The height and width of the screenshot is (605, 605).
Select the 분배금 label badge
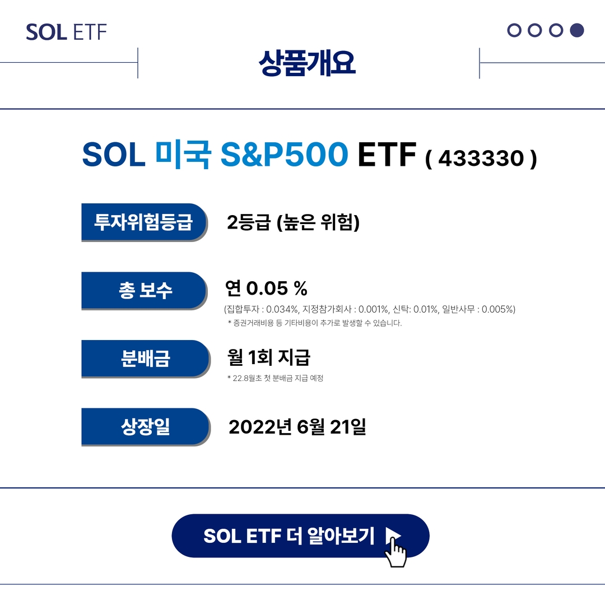(x=146, y=359)
